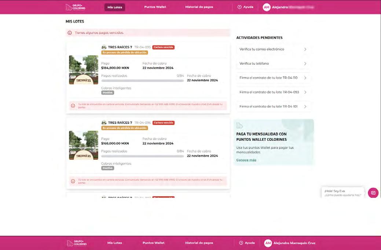Click the 'TR-04-095' lot code

(143, 47)
